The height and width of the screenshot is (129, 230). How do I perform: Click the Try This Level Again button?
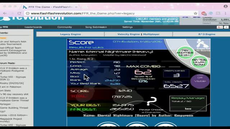point(199,62)
